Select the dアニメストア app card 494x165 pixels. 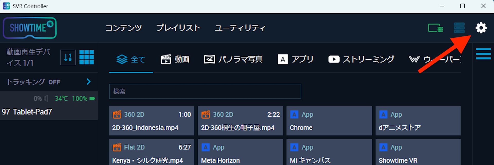pyautogui.click(x=418, y=121)
